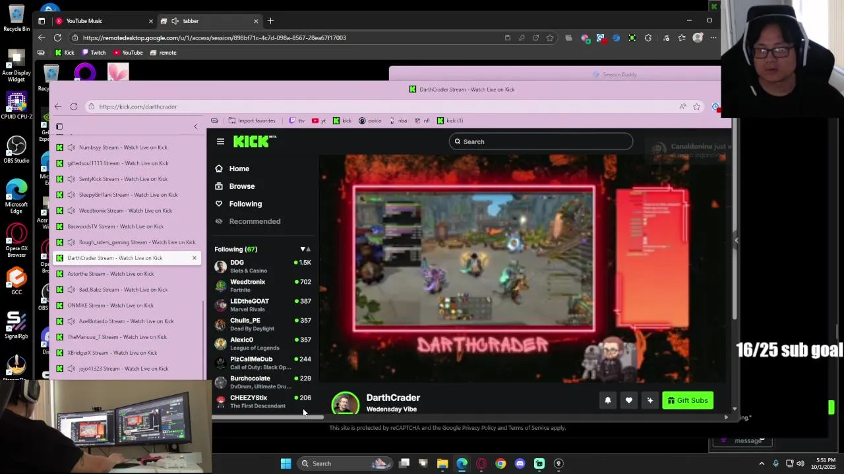844x474 pixels.
Task: Open PlzCallMeDub channel in Following list
Action: 262,363
